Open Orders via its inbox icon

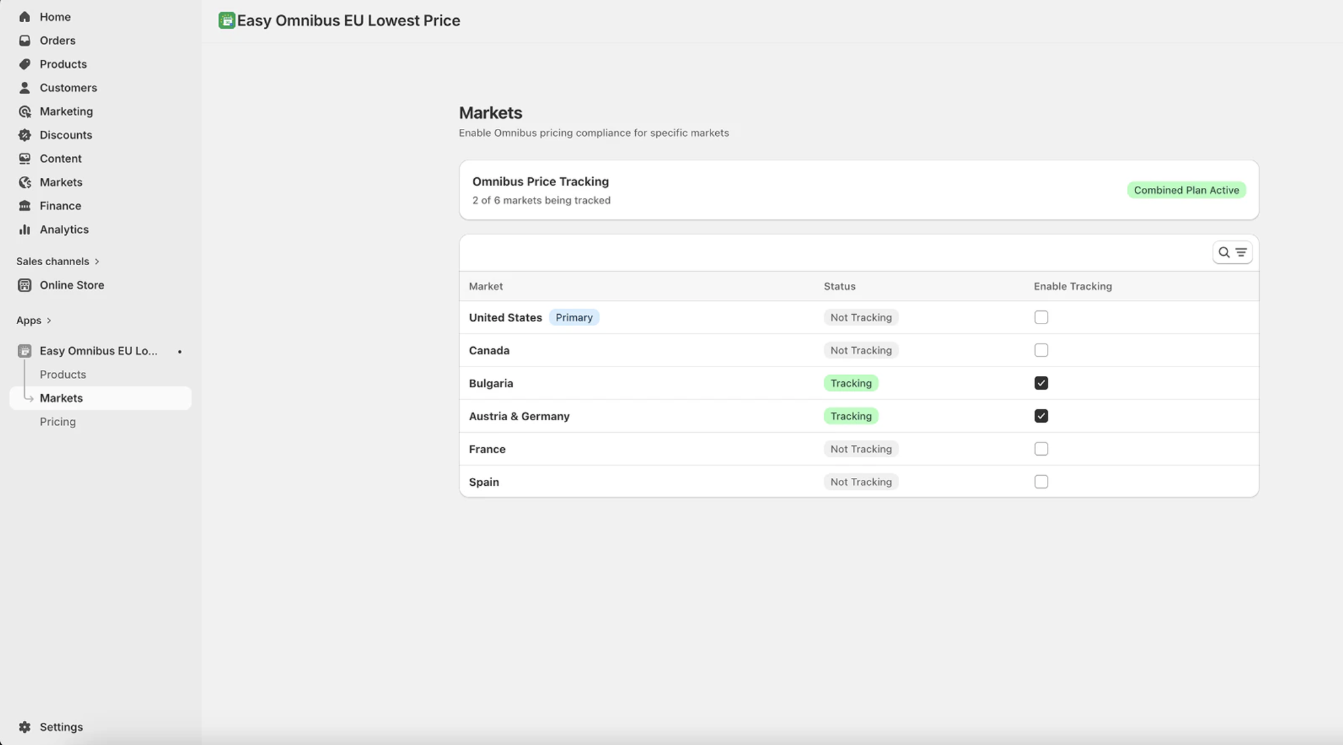25,40
